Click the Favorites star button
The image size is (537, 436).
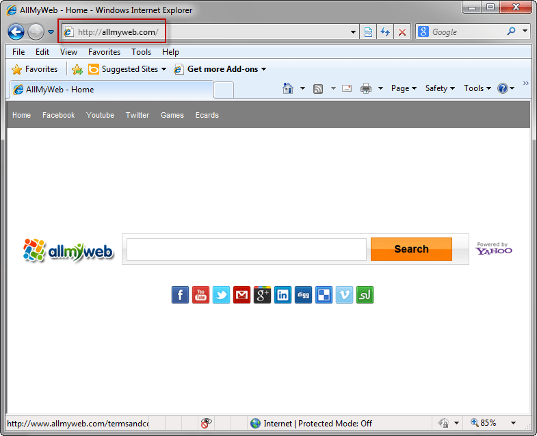coord(34,69)
